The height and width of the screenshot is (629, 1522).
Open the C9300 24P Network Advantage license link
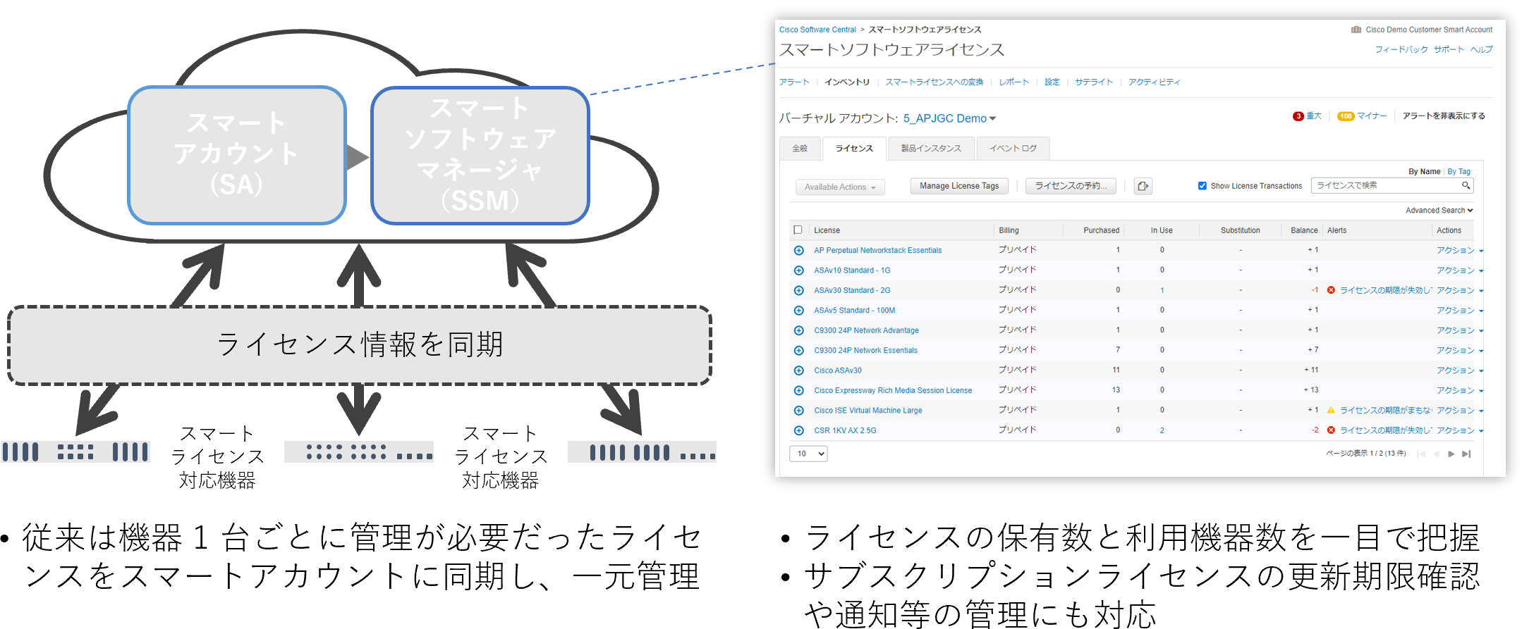click(866, 330)
